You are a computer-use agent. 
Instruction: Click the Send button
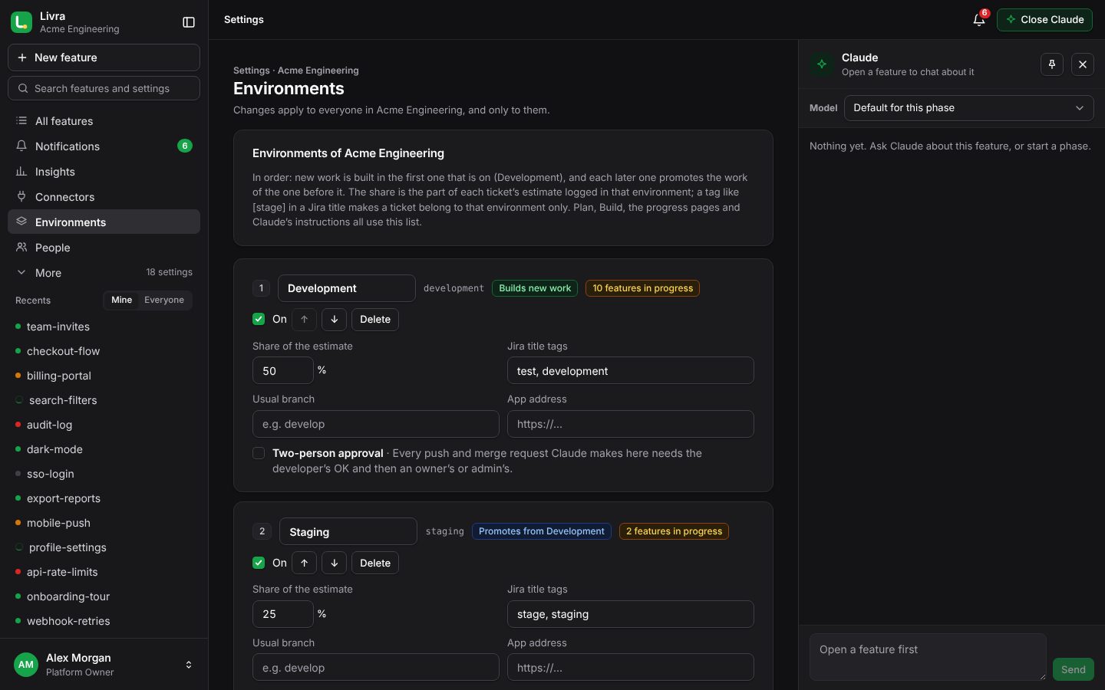click(x=1073, y=669)
